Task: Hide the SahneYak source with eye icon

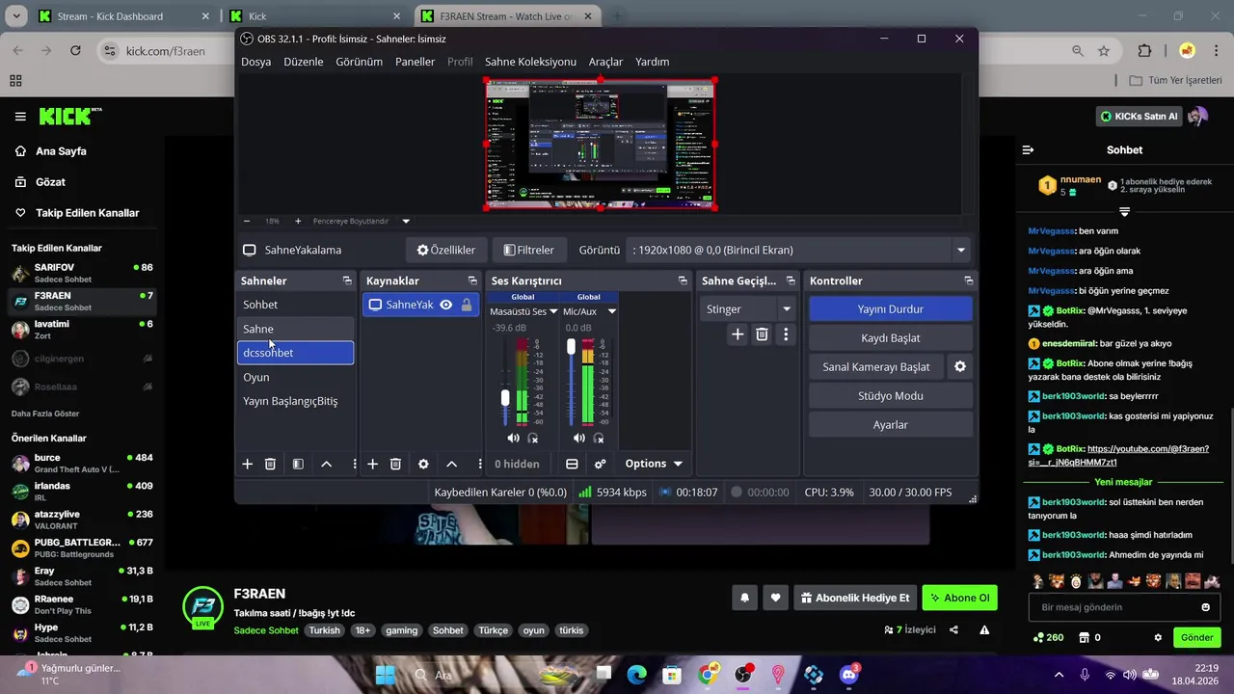Action: (x=445, y=305)
